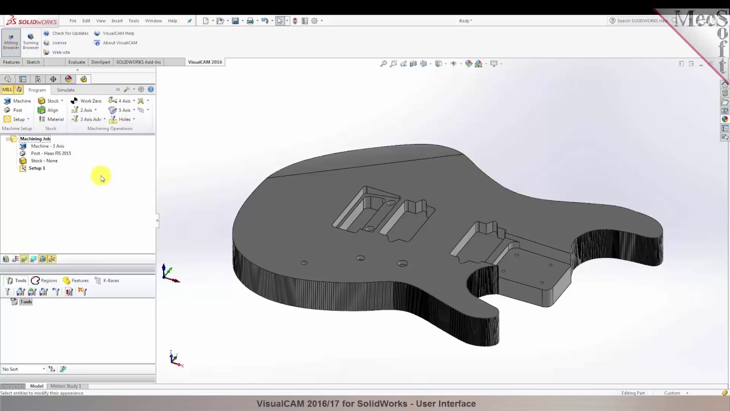Click the Section View icon
The width and height of the screenshot is (730, 411).
413,63
